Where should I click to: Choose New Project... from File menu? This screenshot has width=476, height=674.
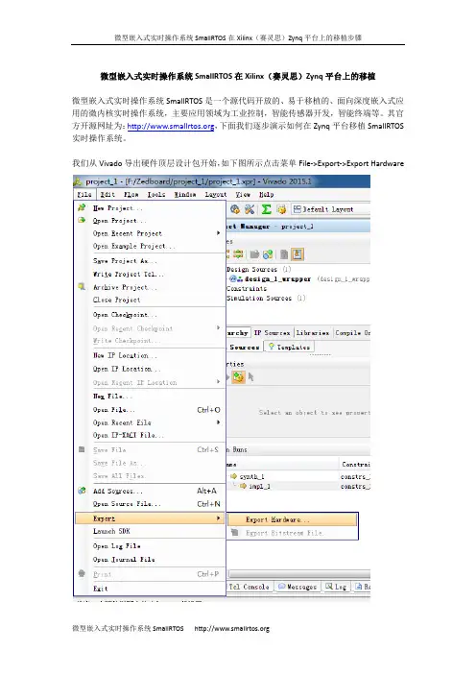(150, 208)
